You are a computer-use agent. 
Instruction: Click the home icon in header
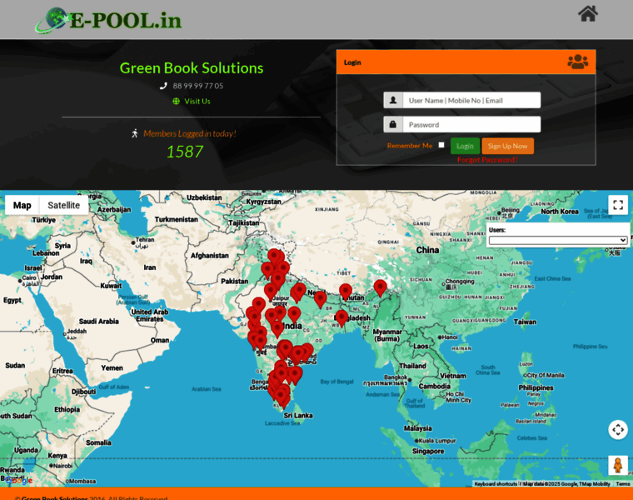tap(588, 13)
